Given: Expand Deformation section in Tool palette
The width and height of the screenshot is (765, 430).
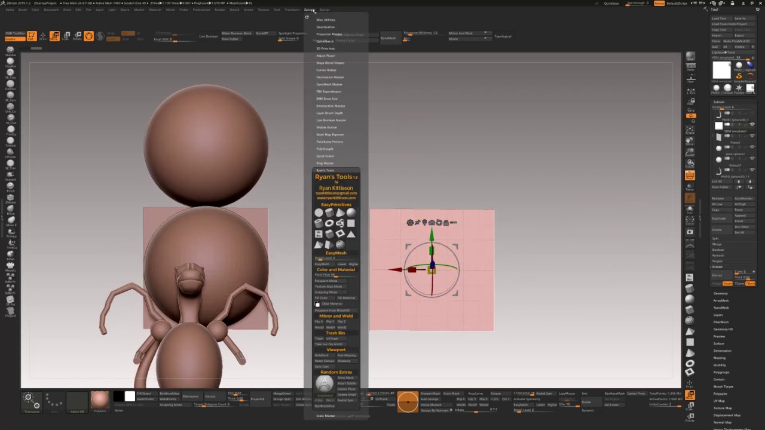Looking at the screenshot, I should click(722, 351).
